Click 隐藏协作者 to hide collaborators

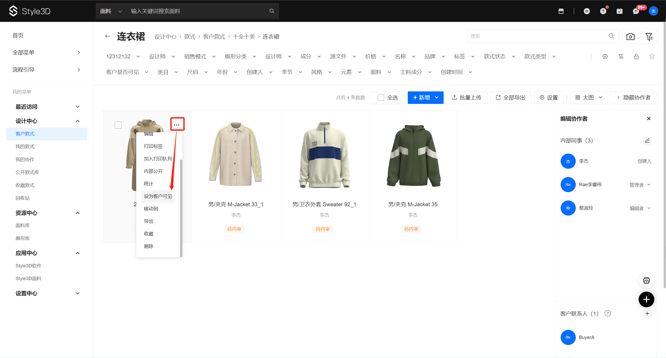coord(633,98)
